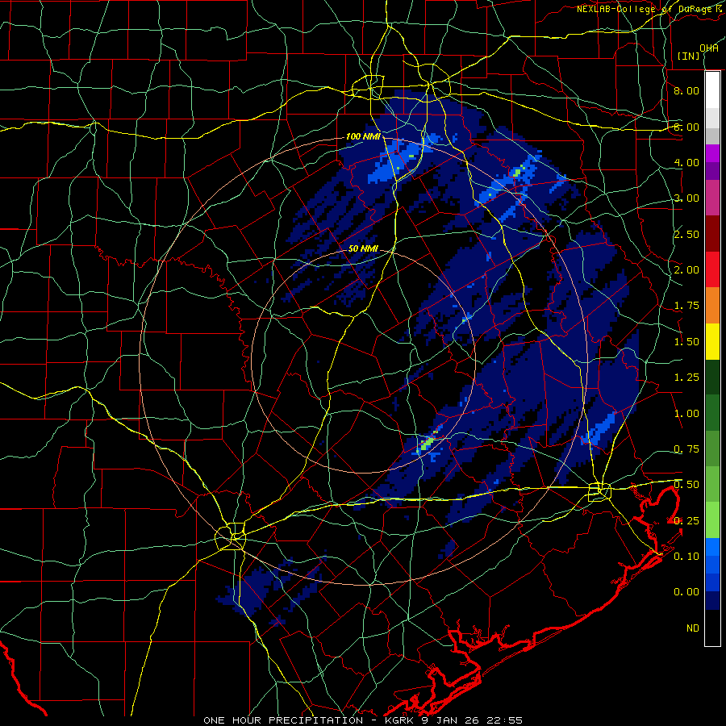
Task: Select the 8.00 legend value
Action: pyautogui.click(x=686, y=90)
